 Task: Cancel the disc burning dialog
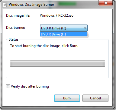coord(95,98)
